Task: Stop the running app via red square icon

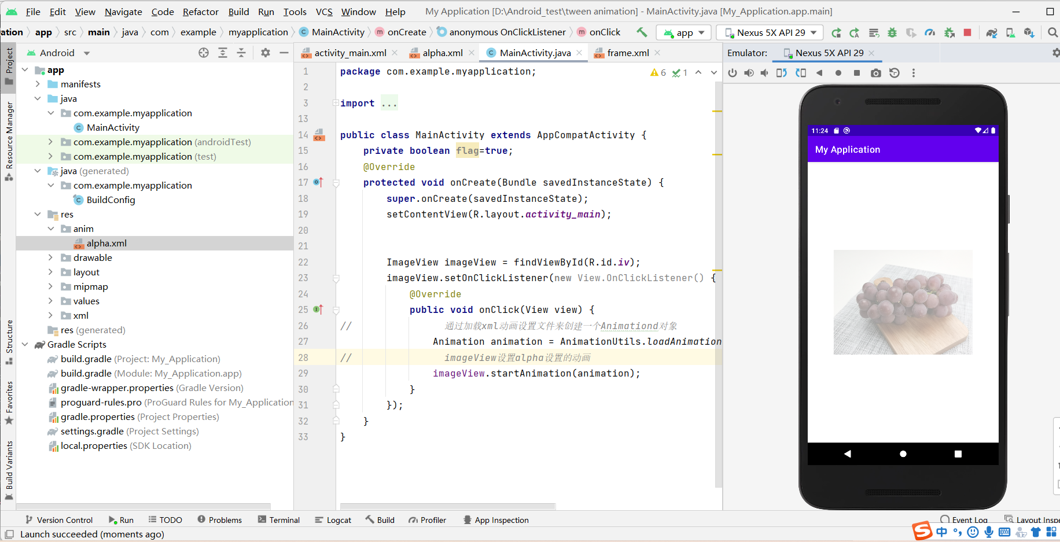Action: [x=967, y=32]
